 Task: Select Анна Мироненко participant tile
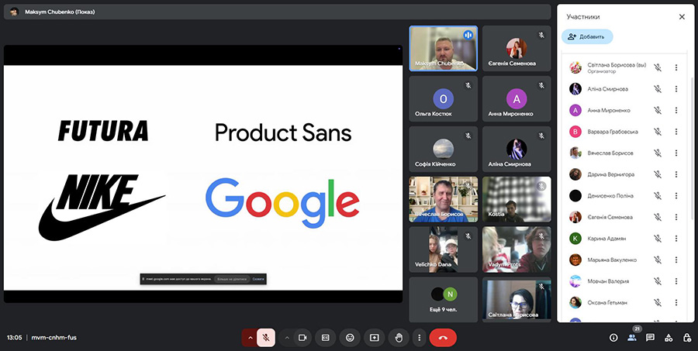click(517, 98)
